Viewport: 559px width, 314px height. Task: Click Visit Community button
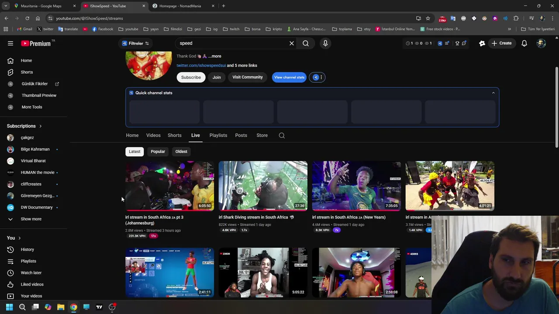point(248,77)
